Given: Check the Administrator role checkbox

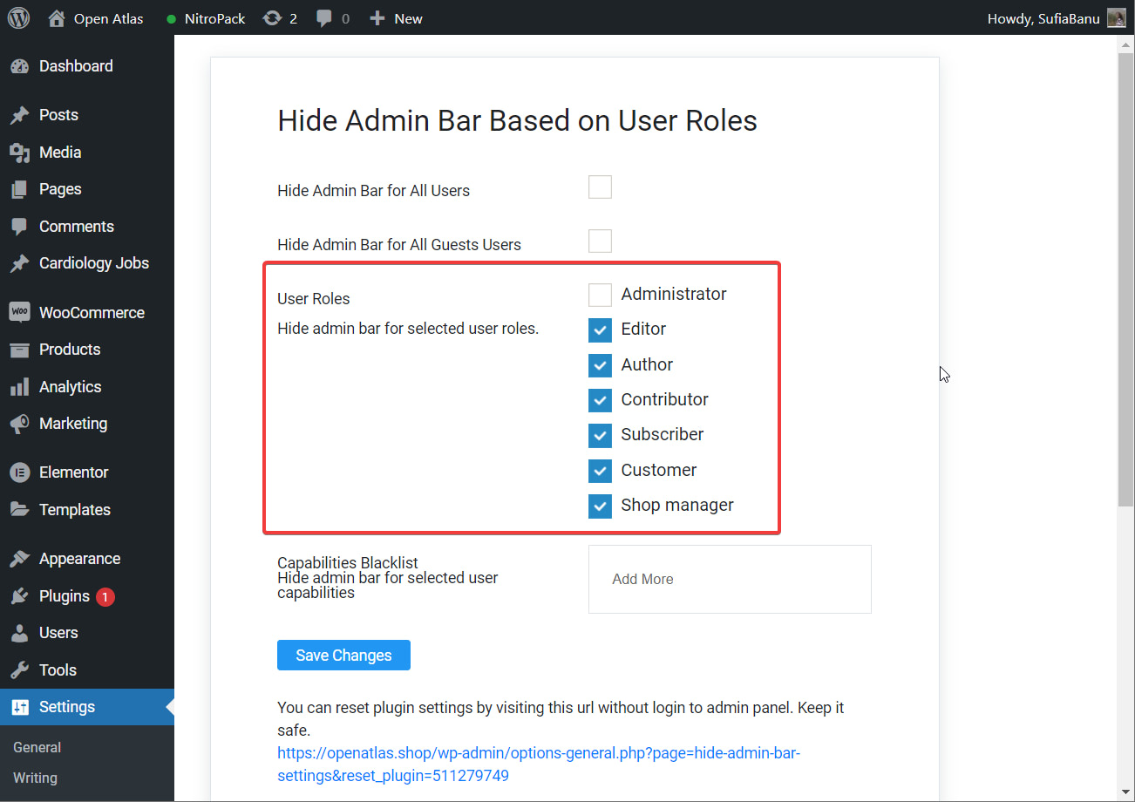Looking at the screenshot, I should (600, 295).
